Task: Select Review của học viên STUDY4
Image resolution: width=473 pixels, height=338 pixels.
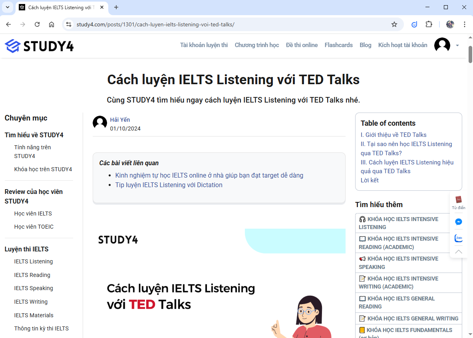Action: (x=34, y=196)
